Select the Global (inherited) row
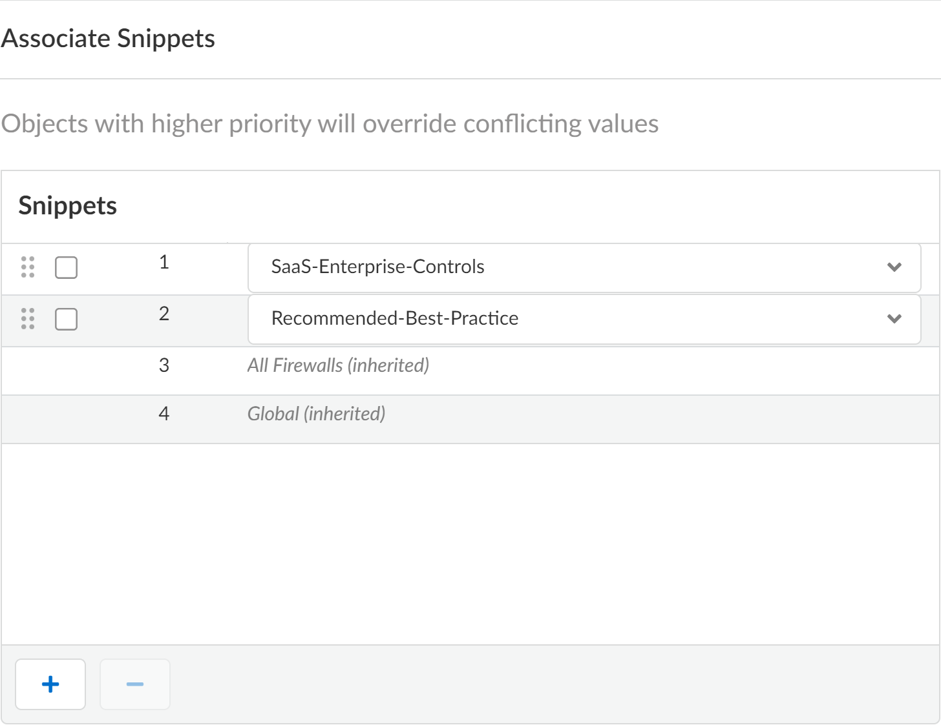Screen dimensions: 941x725 [316, 414]
